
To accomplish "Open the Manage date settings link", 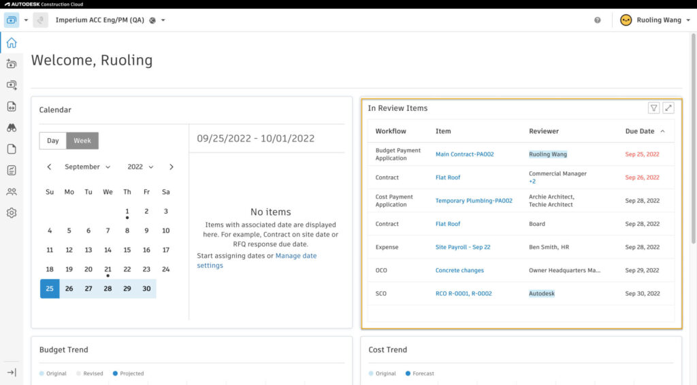I will tap(257, 261).
